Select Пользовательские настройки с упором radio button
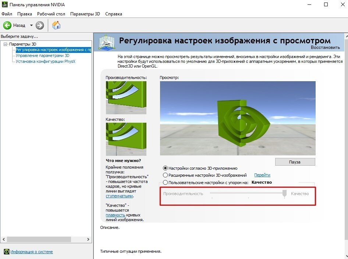This screenshot has height=259, width=348. pos(165,182)
